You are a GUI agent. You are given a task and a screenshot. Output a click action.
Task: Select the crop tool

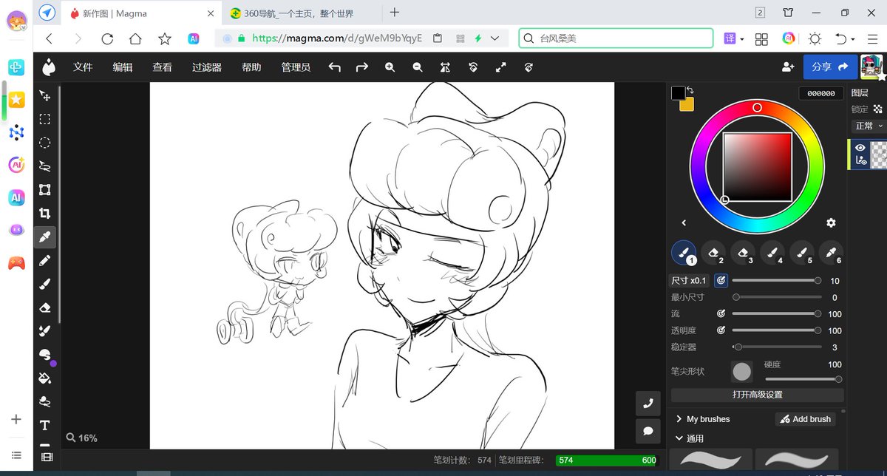(45, 214)
